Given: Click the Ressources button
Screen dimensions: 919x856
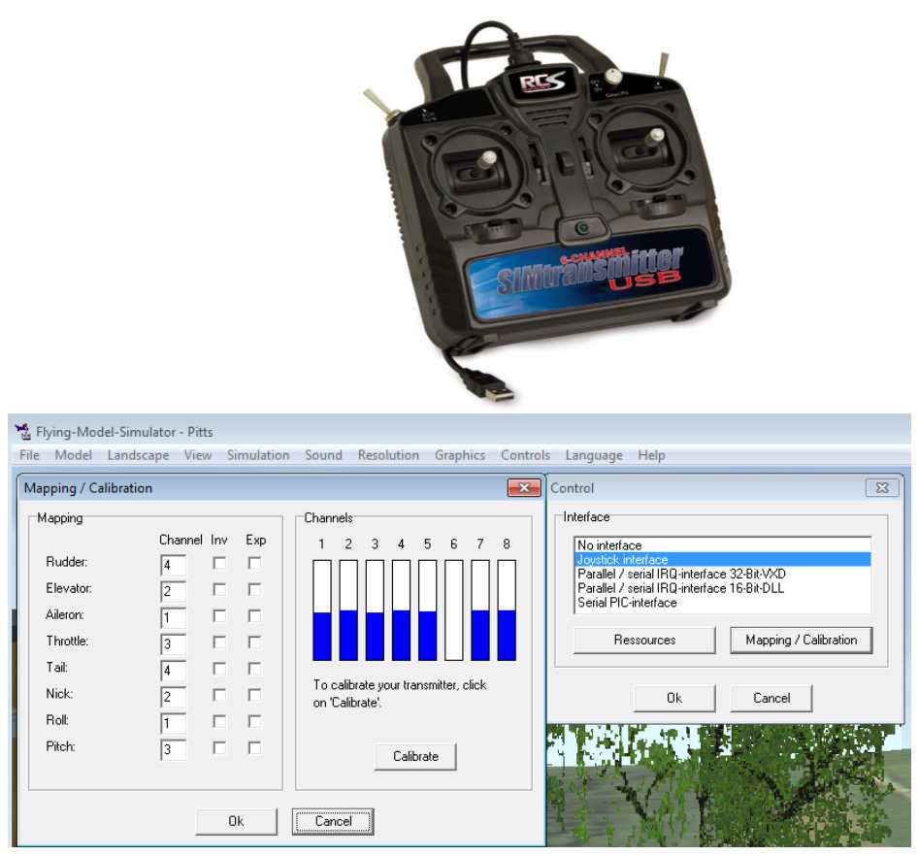Looking at the screenshot, I should (644, 640).
